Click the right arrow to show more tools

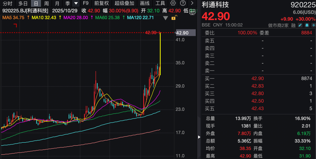192,3
